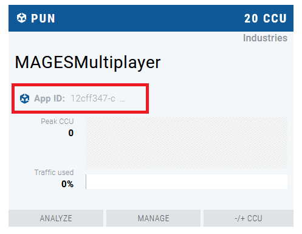Click the PUN product label in header
Viewport: 302px width, 234px height.
[43, 18]
